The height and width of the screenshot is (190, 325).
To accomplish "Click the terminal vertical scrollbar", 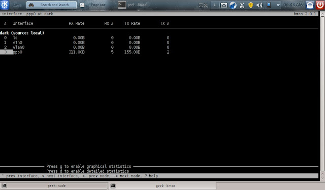I will [x=322, y=94].
